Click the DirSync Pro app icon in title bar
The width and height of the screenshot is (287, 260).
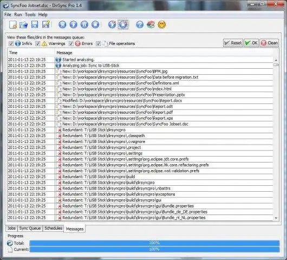(x=6, y=5)
